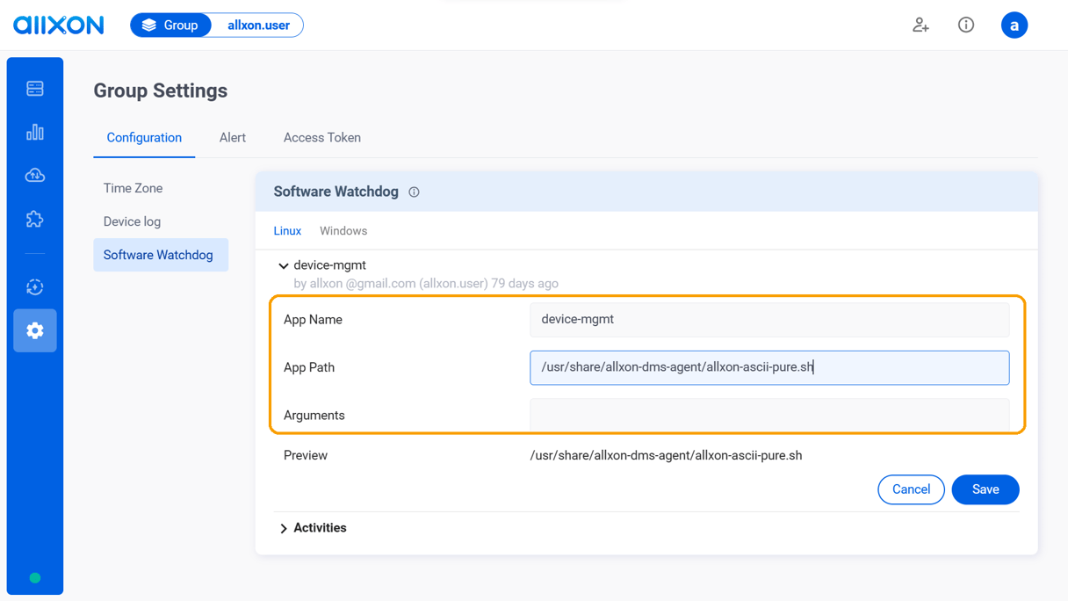
Task: Expand the Activities section
Action: tap(284, 527)
